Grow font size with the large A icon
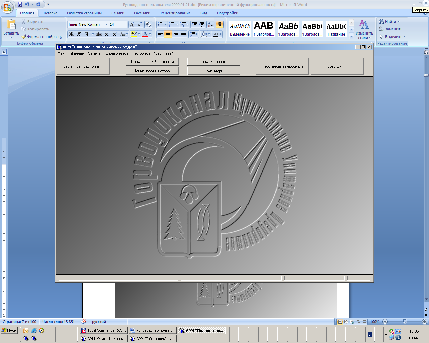This screenshot has height=343, width=429. tap(132, 24)
